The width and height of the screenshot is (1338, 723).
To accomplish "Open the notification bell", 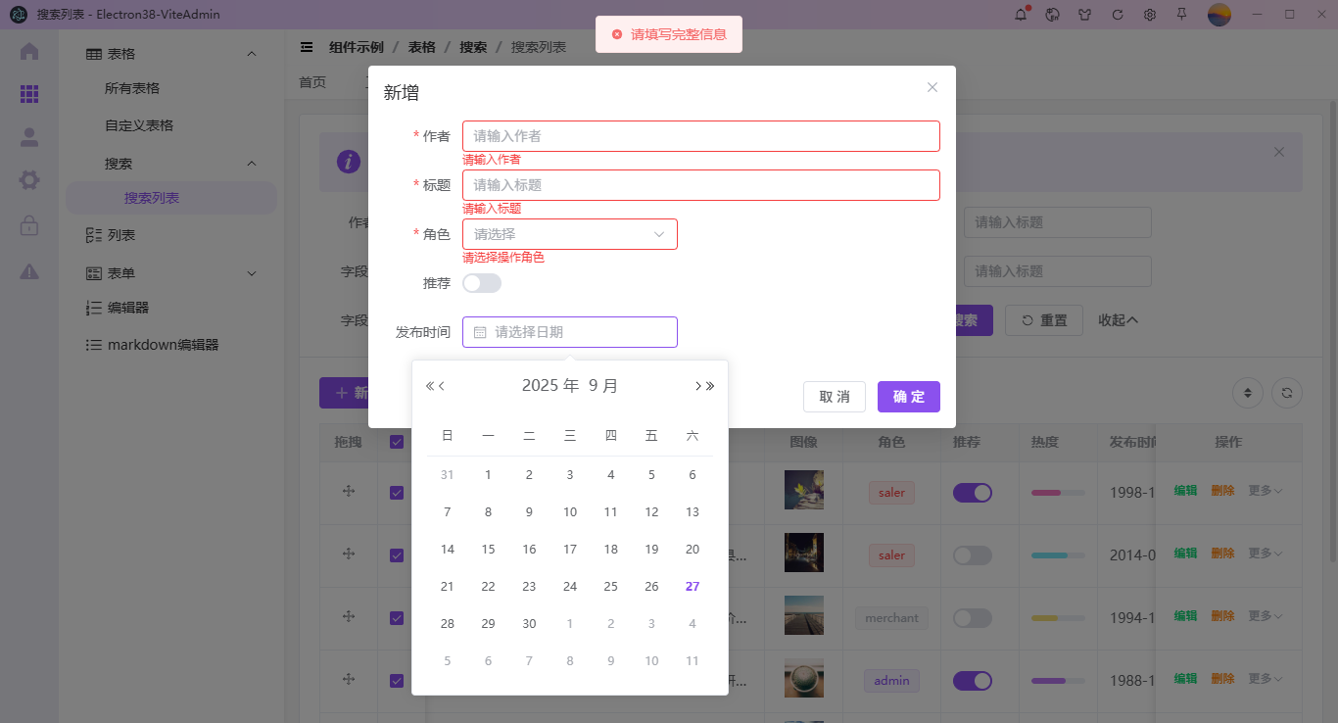I will click(1020, 15).
